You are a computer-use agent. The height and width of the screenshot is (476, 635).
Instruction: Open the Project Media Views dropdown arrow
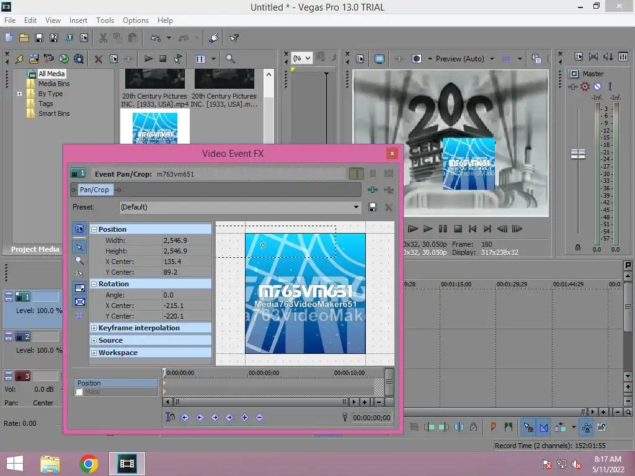213,59
